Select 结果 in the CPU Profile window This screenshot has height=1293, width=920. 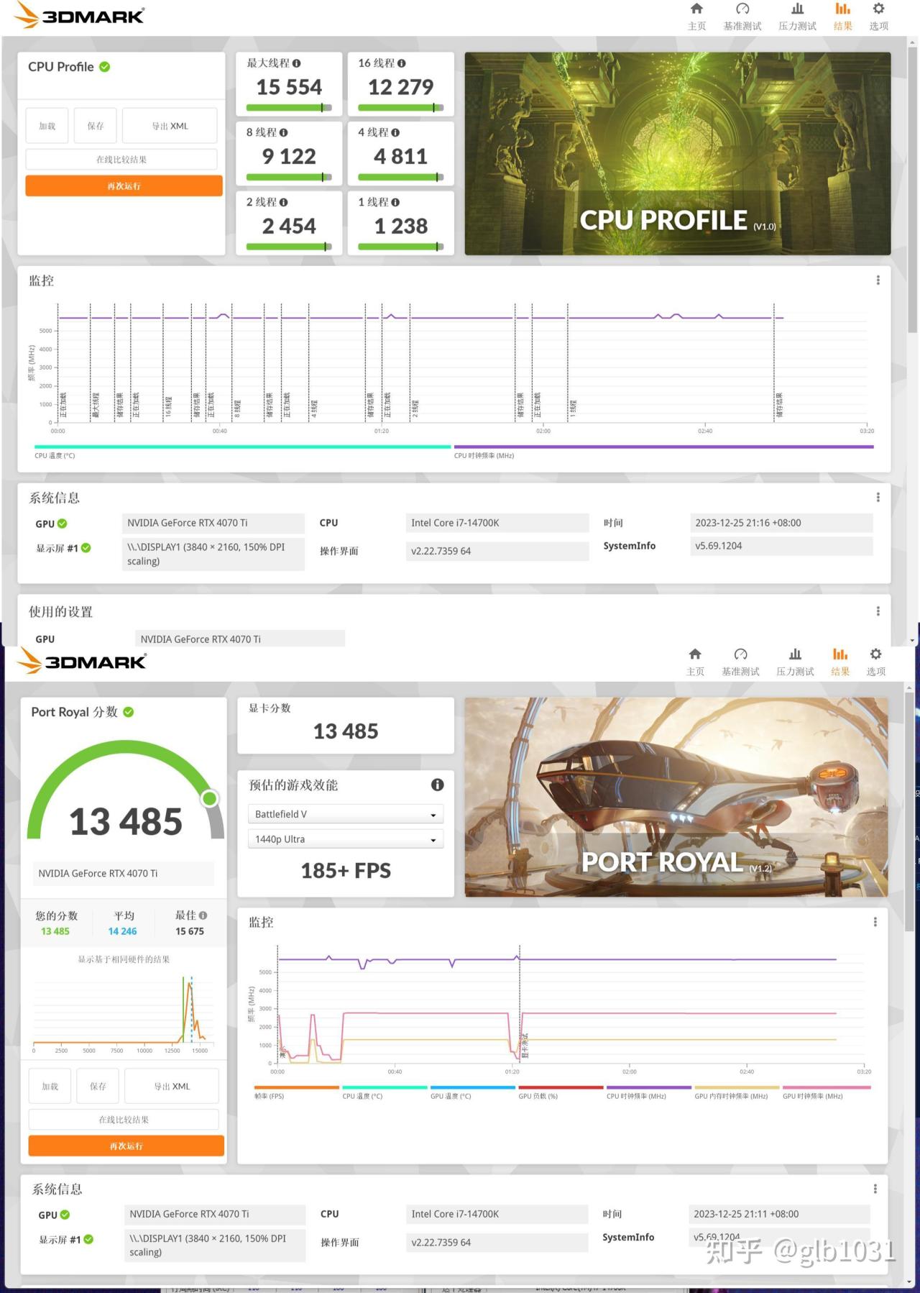(x=842, y=17)
